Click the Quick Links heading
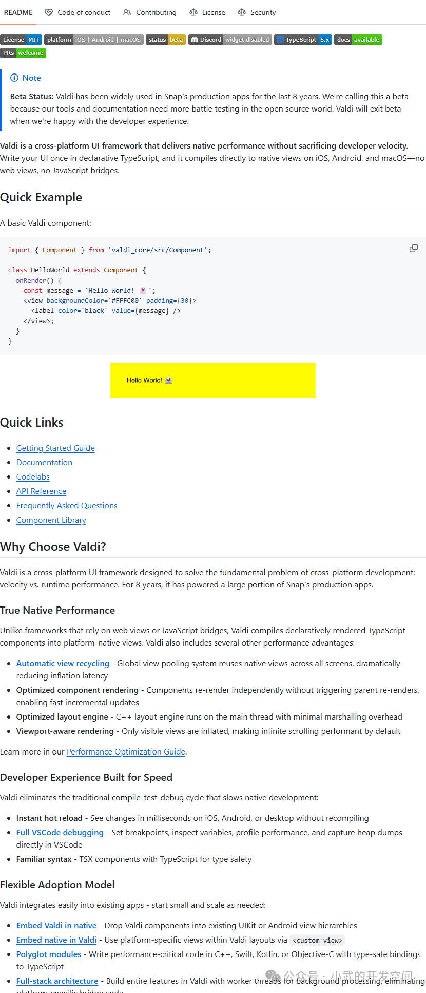This screenshot has width=426, height=993. point(32,422)
